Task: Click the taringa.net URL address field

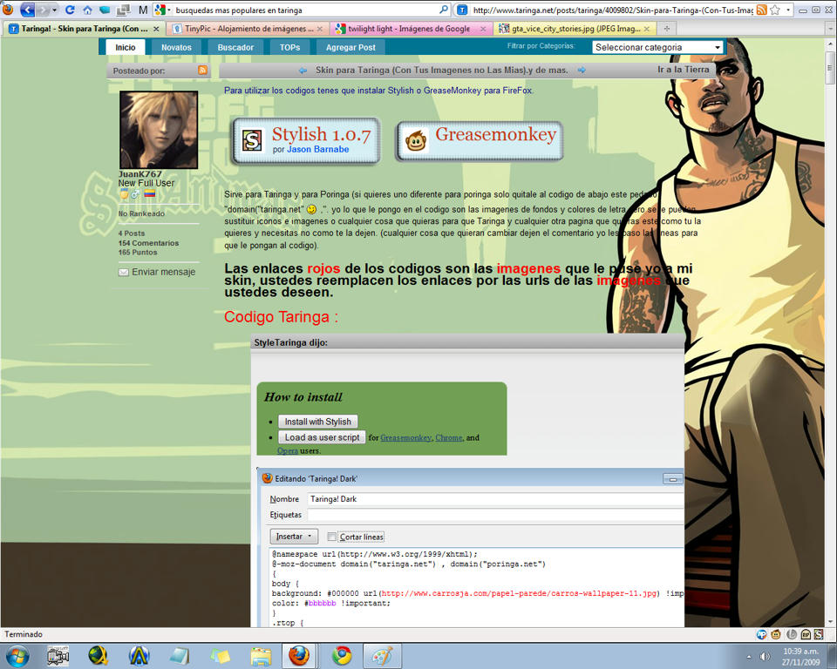Action: [x=612, y=10]
